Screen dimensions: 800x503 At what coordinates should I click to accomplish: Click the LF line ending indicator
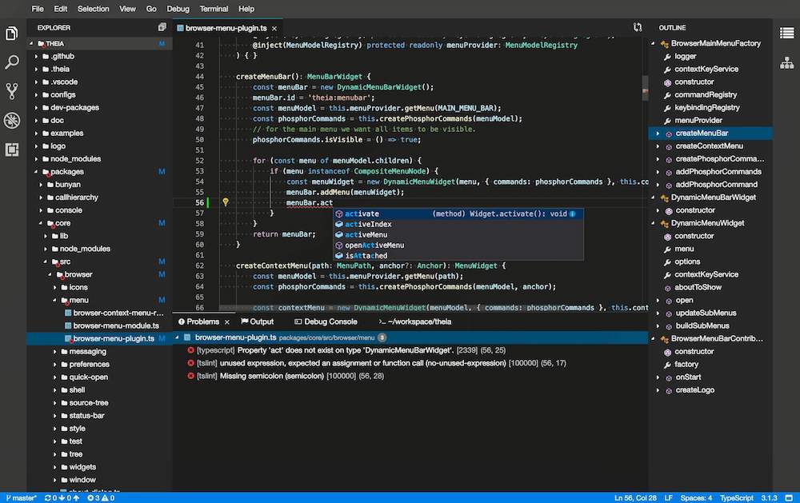[668, 498]
